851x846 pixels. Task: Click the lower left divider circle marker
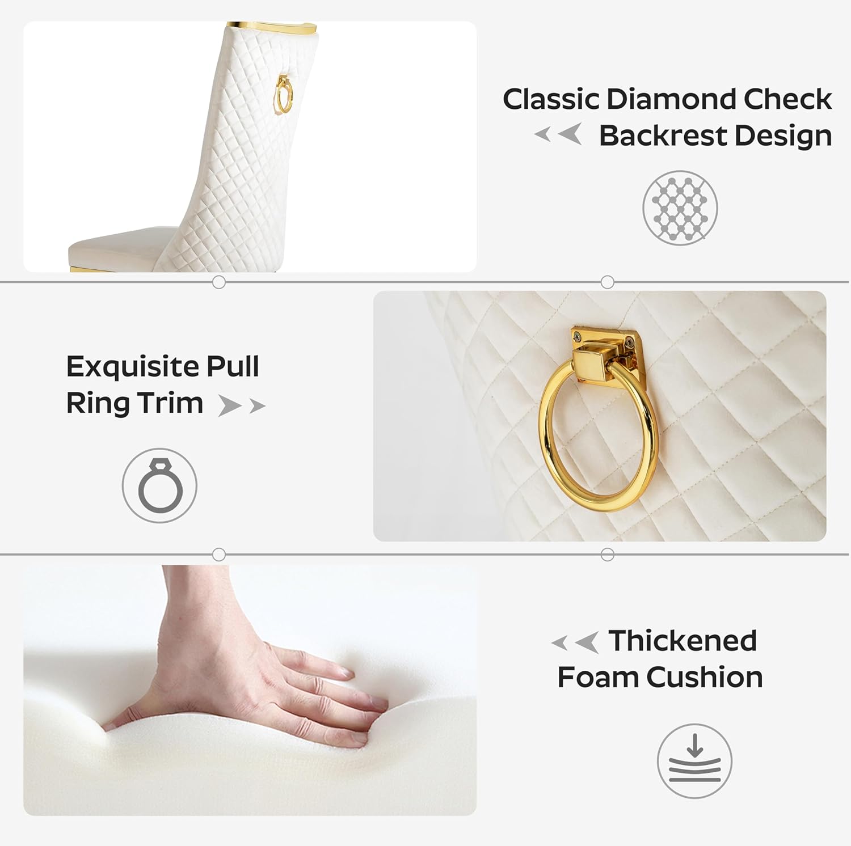[x=218, y=555]
